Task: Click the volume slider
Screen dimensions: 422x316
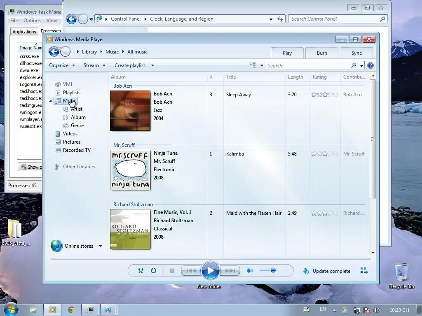Action: point(274,271)
